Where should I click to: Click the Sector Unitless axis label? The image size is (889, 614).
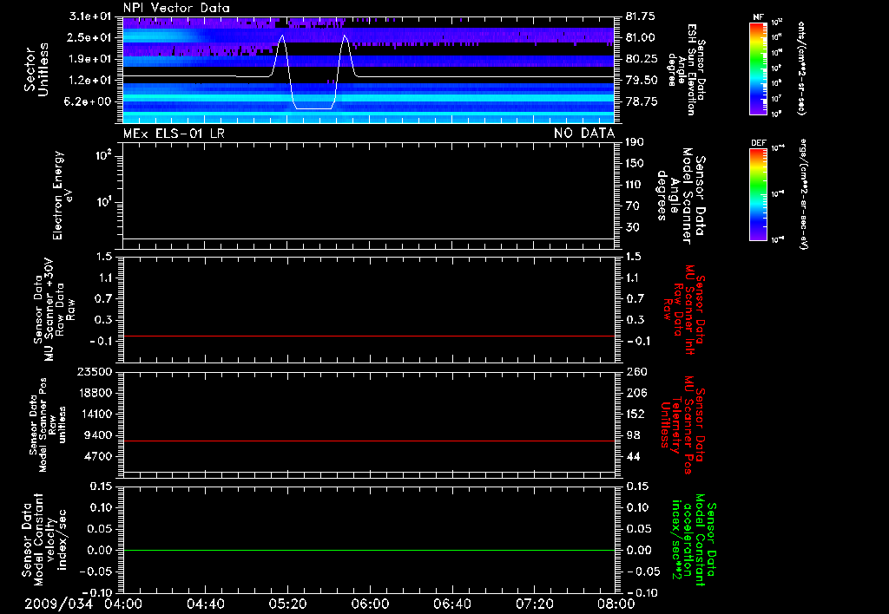point(36,69)
